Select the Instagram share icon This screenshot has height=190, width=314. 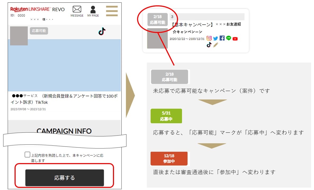209,38
